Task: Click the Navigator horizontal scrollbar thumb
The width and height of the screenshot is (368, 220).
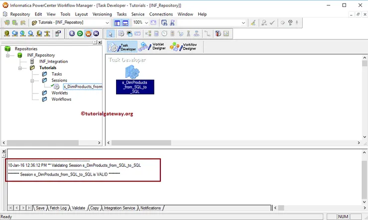Action: pyautogui.click(x=43, y=142)
